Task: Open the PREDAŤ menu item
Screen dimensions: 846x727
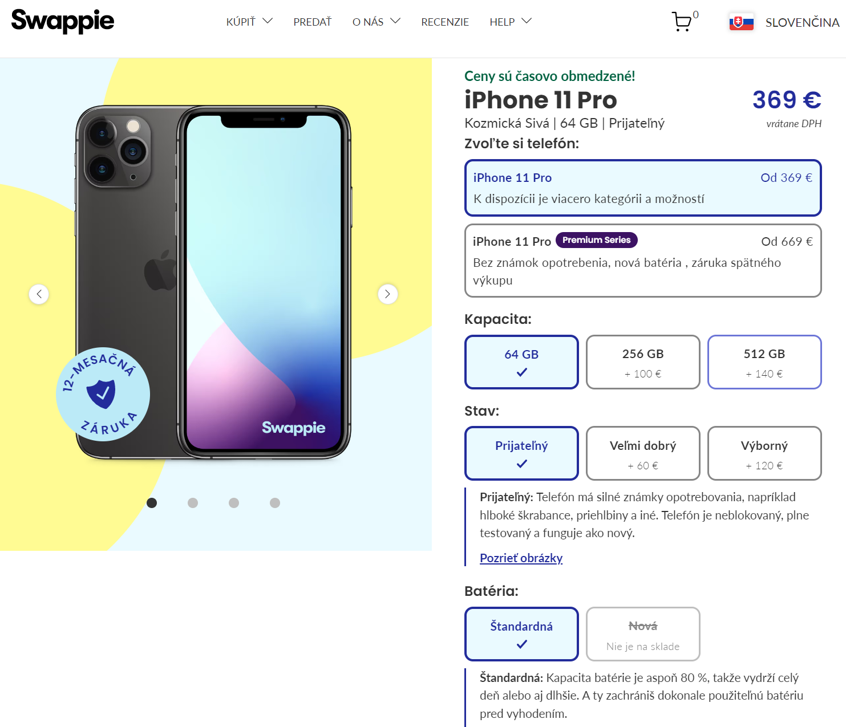Action: (x=313, y=22)
